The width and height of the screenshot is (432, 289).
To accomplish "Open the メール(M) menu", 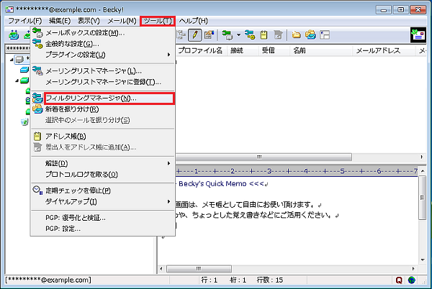I will (122, 21).
